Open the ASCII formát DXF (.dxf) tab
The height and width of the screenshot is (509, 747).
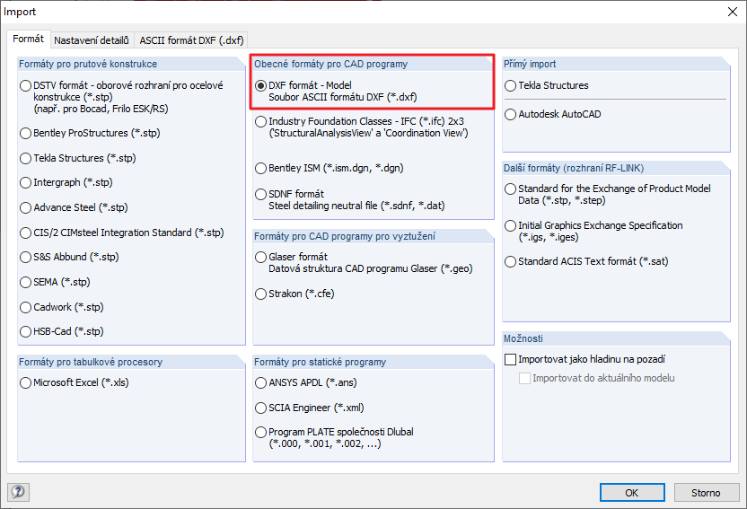click(191, 40)
